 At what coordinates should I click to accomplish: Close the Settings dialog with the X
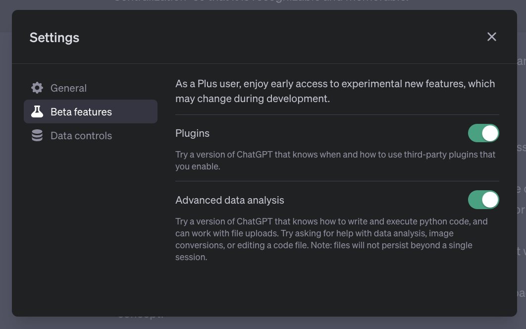491,37
